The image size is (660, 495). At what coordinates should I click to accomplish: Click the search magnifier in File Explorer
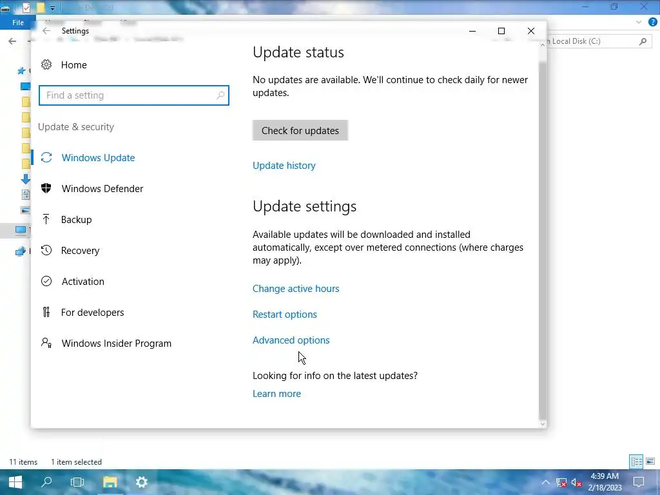[x=643, y=41]
